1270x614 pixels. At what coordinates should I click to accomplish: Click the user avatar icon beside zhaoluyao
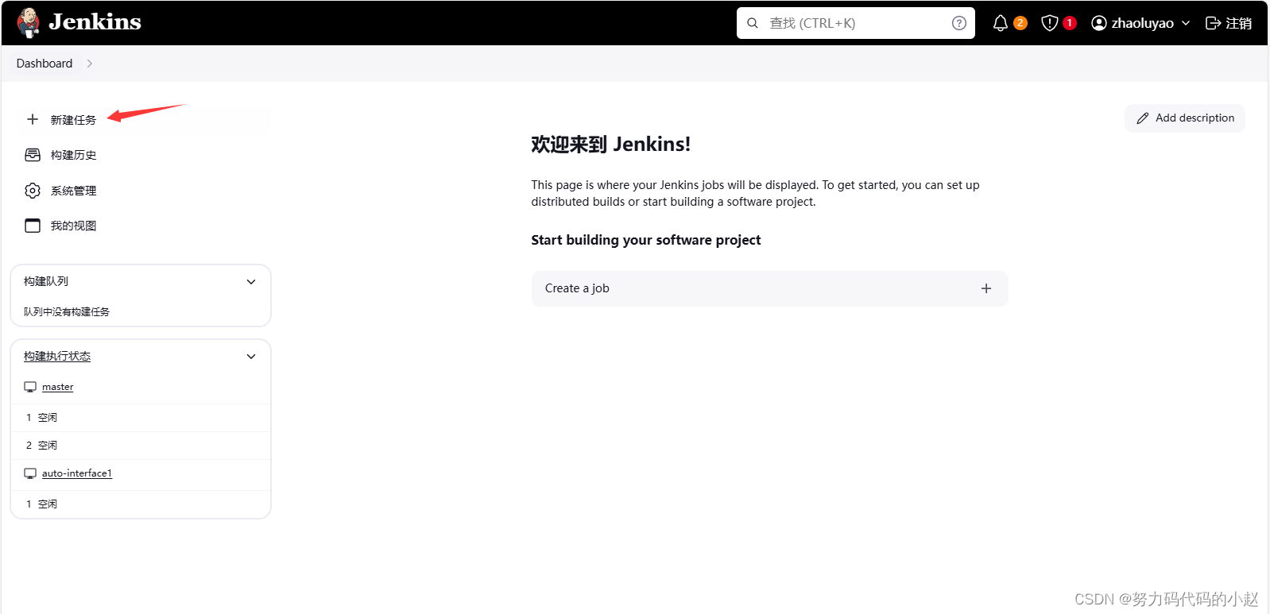click(1099, 23)
